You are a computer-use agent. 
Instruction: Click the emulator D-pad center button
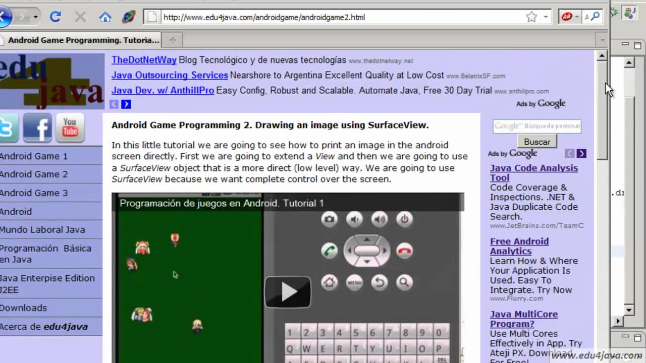click(x=367, y=251)
